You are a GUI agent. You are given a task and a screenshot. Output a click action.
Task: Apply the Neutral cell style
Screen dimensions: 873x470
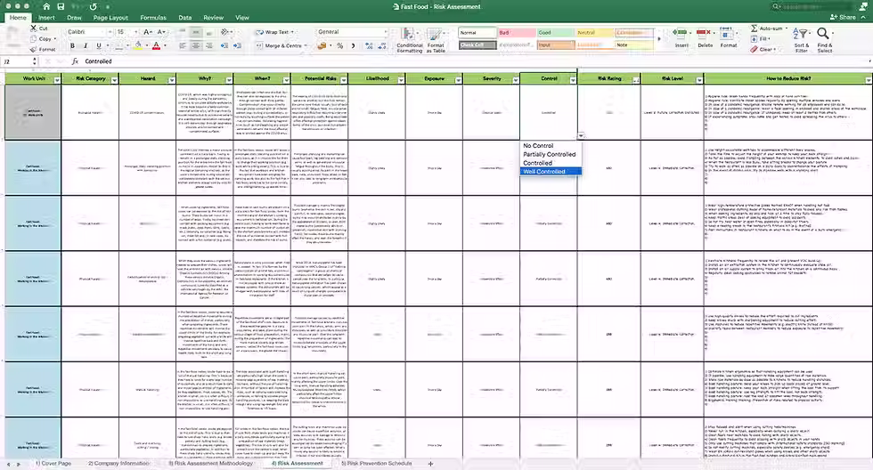click(x=595, y=33)
